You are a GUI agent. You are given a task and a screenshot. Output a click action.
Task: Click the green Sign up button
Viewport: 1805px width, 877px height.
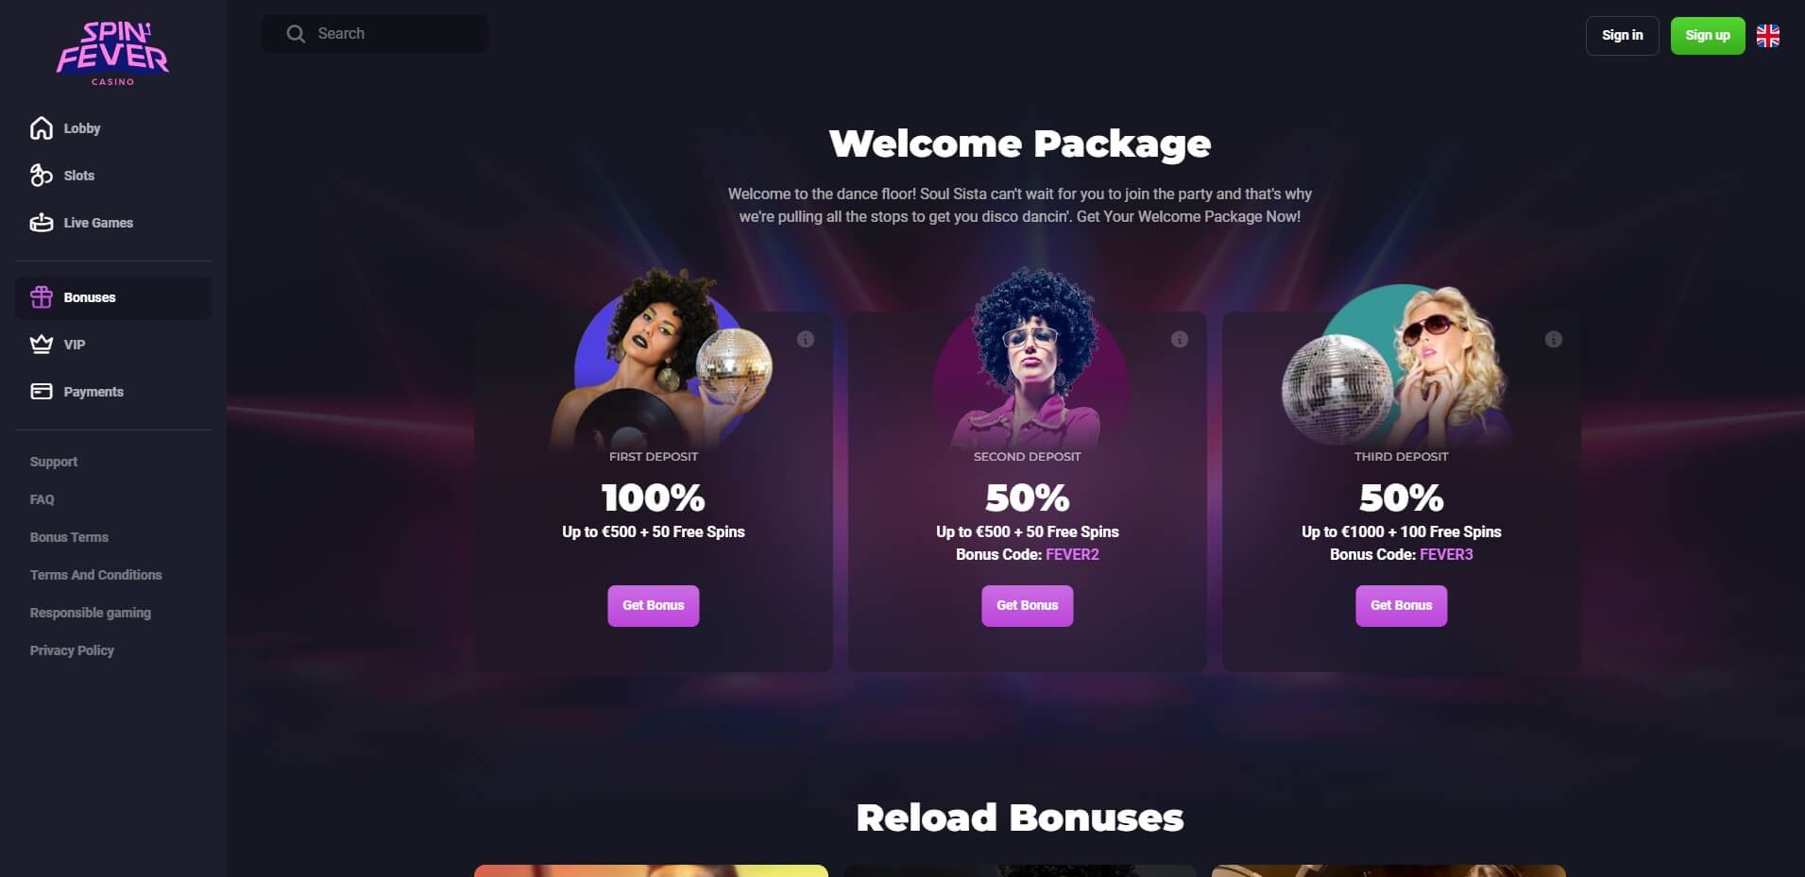pyautogui.click(x=1708, y=36)
